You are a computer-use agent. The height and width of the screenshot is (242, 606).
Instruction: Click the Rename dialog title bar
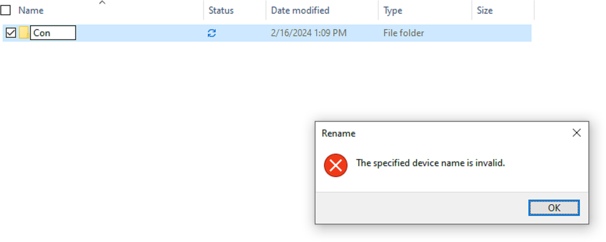click(x=429, y=133)
